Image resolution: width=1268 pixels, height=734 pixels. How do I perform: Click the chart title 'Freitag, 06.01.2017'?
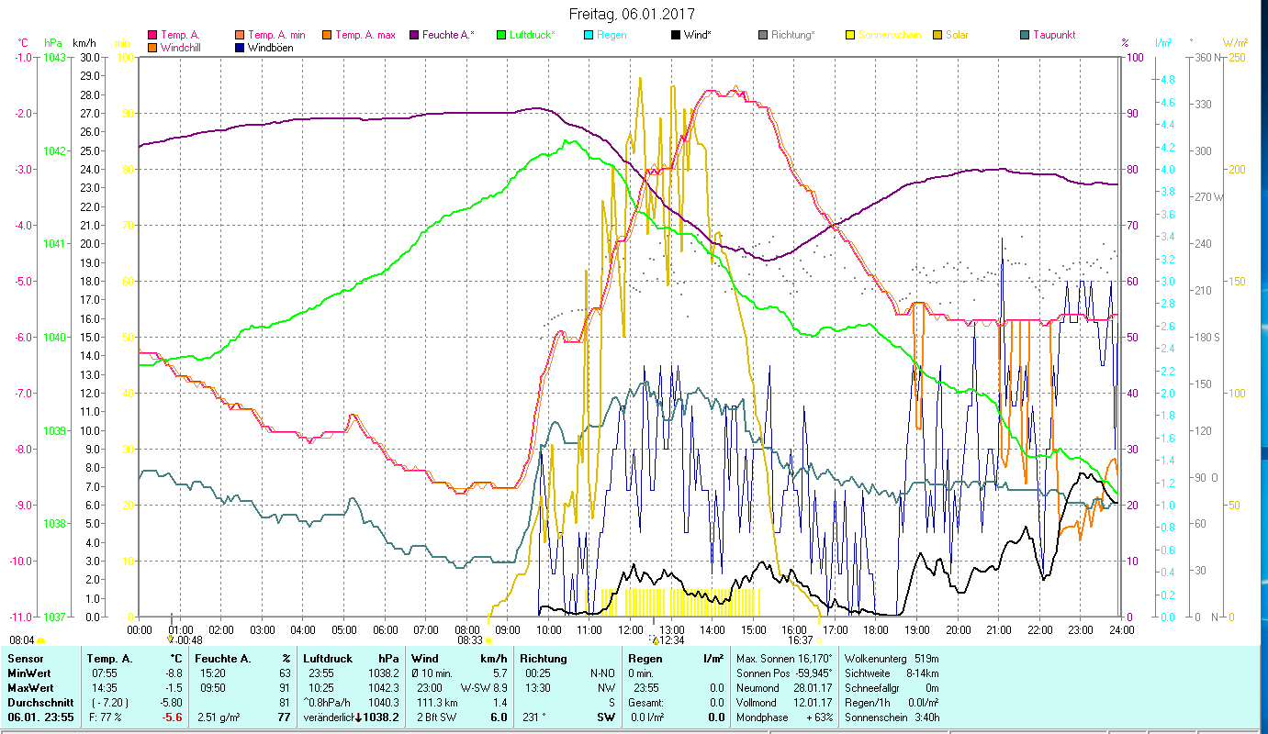click(x=632, y=15)
